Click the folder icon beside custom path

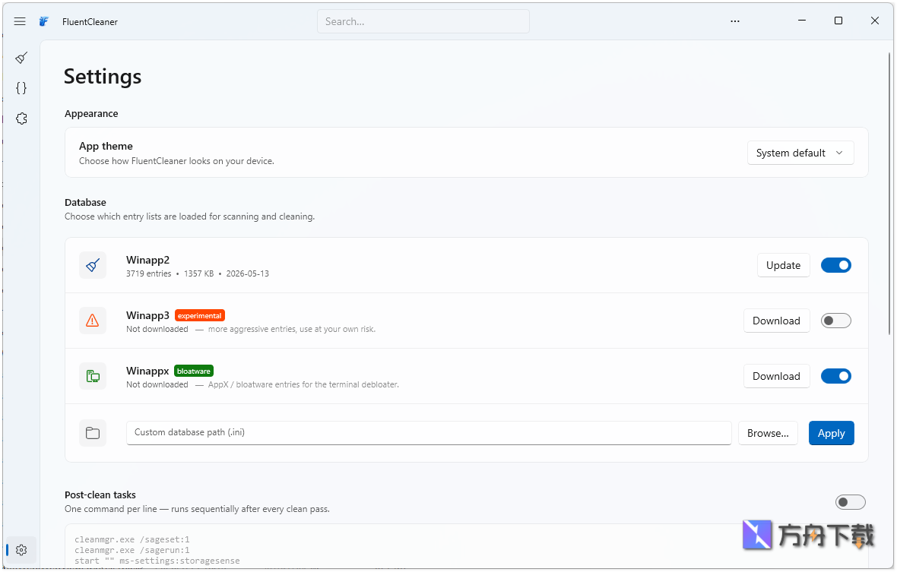click(x=93, y=433)
